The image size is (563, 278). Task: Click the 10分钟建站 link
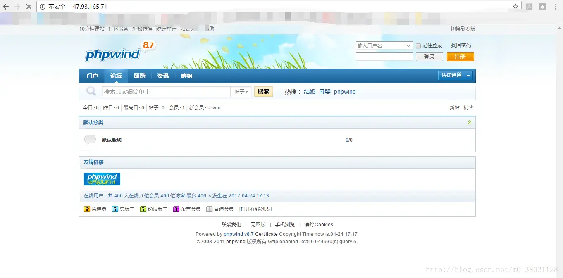pos(92,29)
